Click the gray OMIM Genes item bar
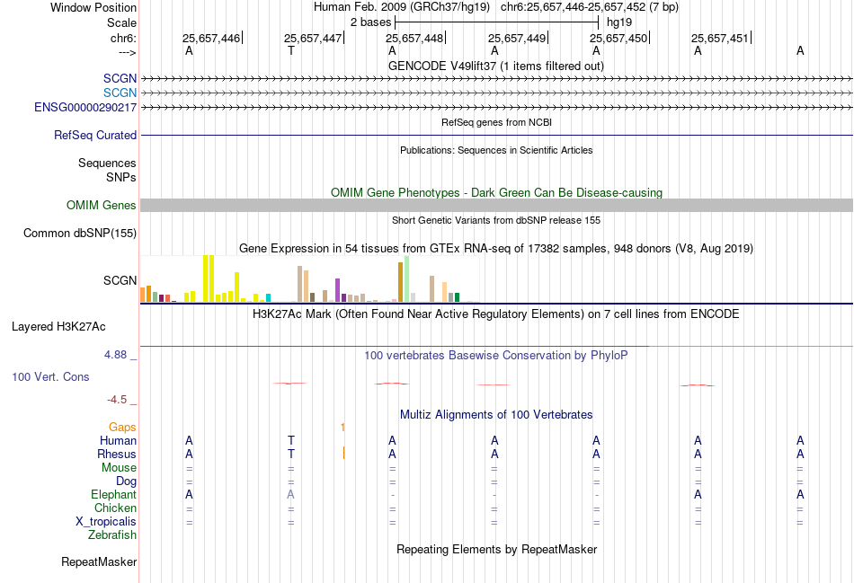The height and width of the screenshot is (583, 854). pyautogui.click(x=497, y=205)
